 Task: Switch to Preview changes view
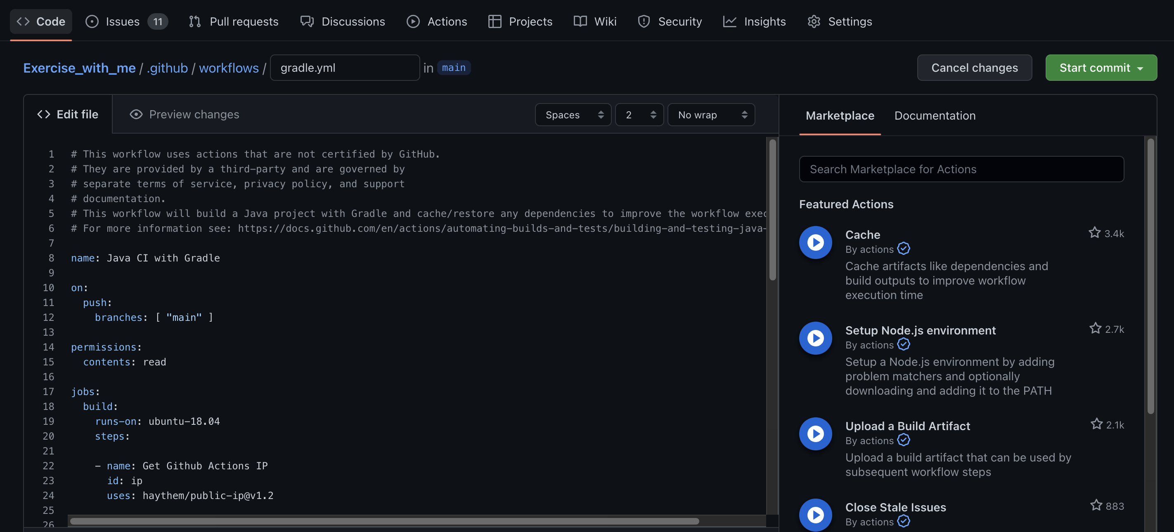click(x=184, y=114)
